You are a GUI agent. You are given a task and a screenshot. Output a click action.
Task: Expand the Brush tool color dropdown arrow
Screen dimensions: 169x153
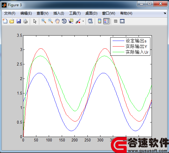pyautogui.click(x=83, y=21)
